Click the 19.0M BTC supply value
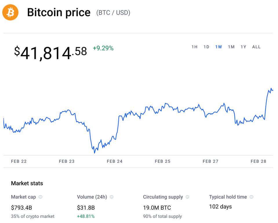 tap(157, 208)
